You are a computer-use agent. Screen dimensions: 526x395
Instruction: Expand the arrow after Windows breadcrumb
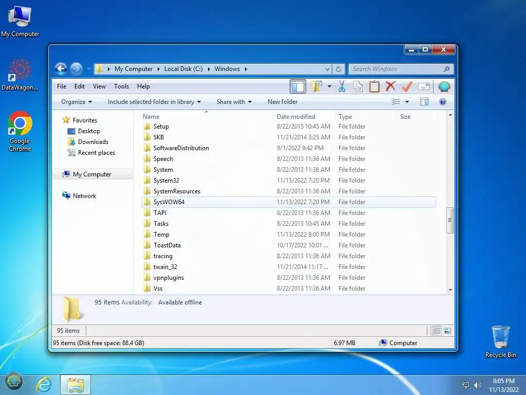tap(246, 69)
